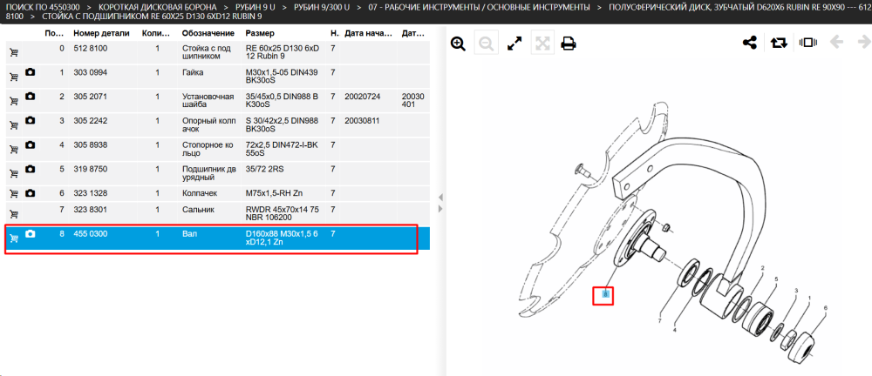Screen dimensions: 872x376
Task: Sort by the Номер детали column header
Action: tap(101, 33)
